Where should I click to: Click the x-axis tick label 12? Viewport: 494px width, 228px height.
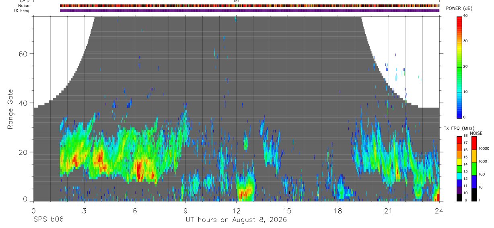pos(236,210)
